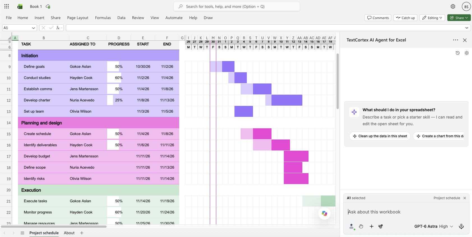Click the Develop charter 25% progress cell
Viewport: 472px width, 237px height.
[x=119, y=100]
